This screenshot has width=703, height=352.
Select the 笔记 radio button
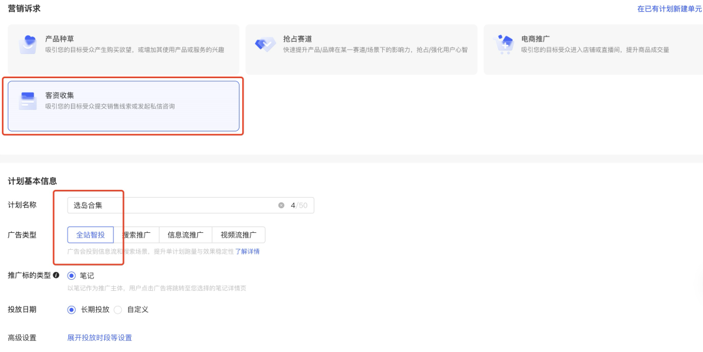click(72, 276)
